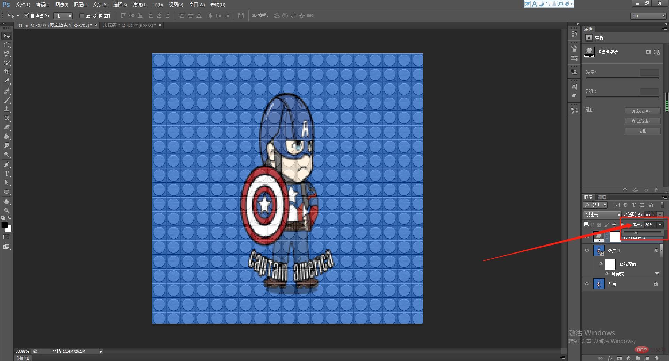Select the Smudge tool
669x361 pixels.
[x=7, y=145]
